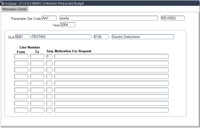The width and height of the screenshot is (200, 128).
Task: Select the account code field 0126
Action: (101, 37)
